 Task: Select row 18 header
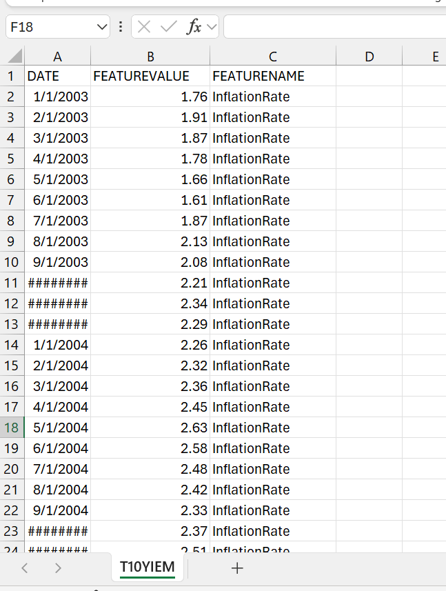(x=12, y=428)
